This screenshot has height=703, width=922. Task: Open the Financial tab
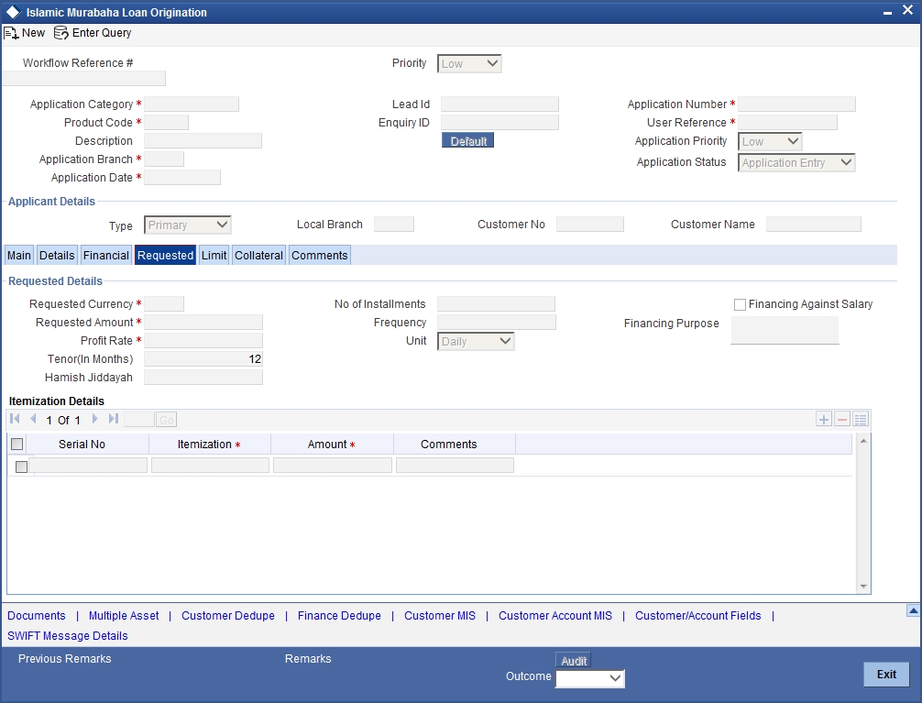[x=105, y=256]
